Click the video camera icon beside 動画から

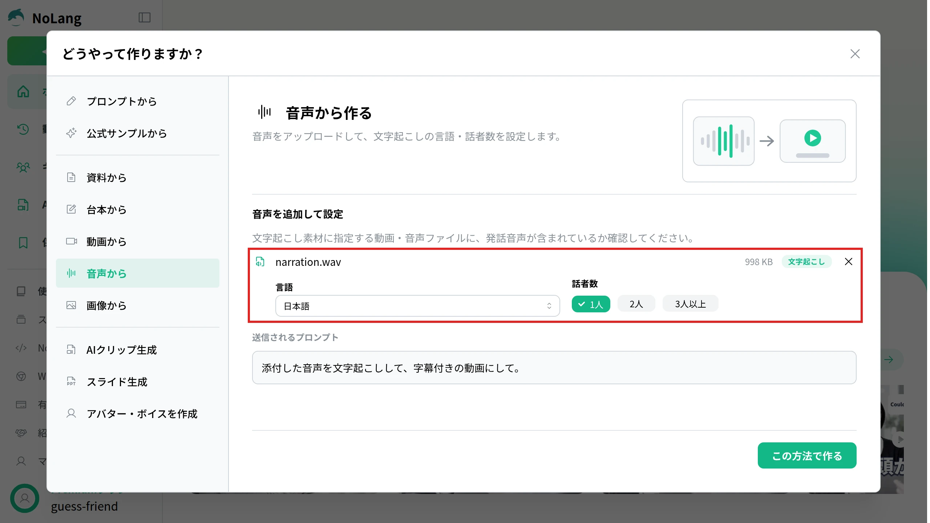tap(71, 241)
